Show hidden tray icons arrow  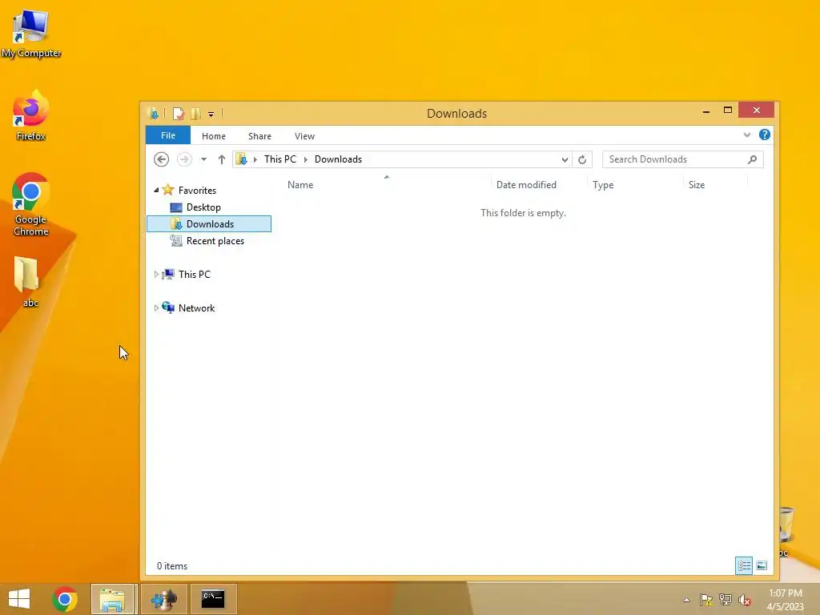click(x=686, y=600)
